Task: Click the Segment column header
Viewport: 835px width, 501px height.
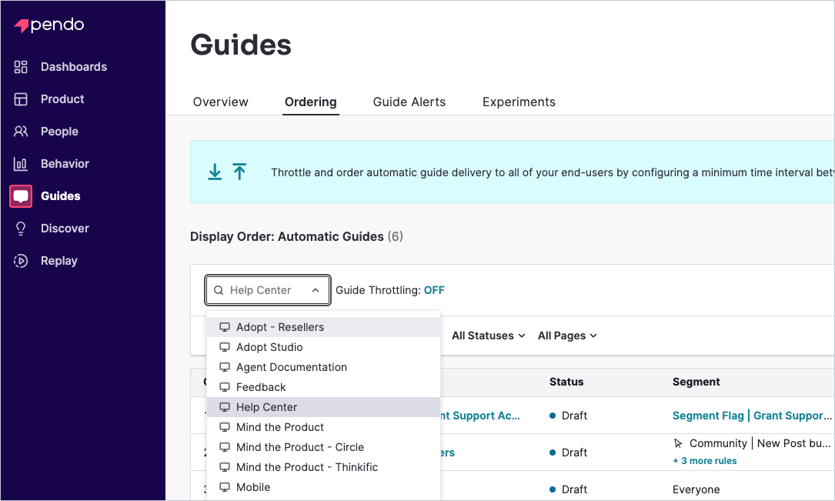Action: pyautogui.click(x=696, y=382)
